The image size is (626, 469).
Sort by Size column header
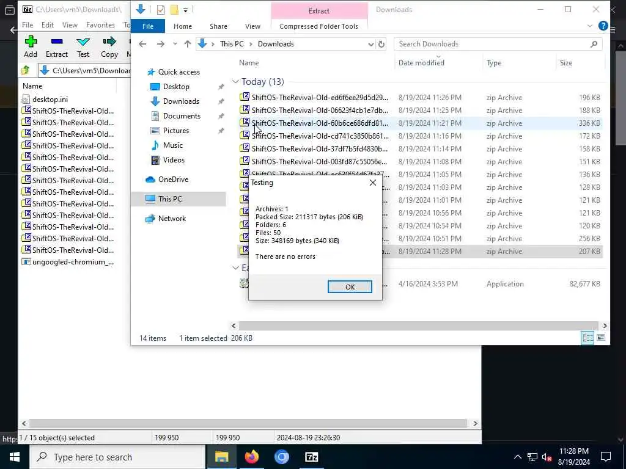pyautogui.click(x=565, y=63)
